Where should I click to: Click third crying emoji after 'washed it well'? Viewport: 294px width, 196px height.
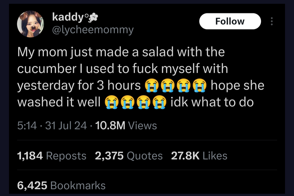pos(143,102)
